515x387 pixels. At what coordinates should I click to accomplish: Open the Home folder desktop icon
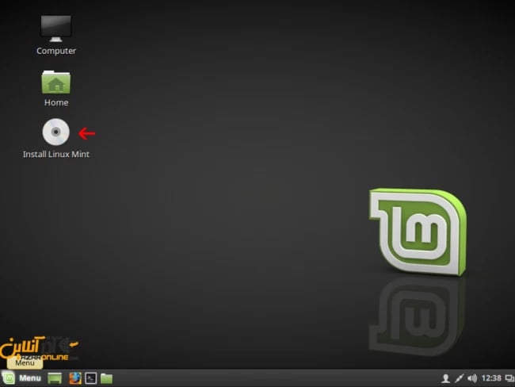55,82
